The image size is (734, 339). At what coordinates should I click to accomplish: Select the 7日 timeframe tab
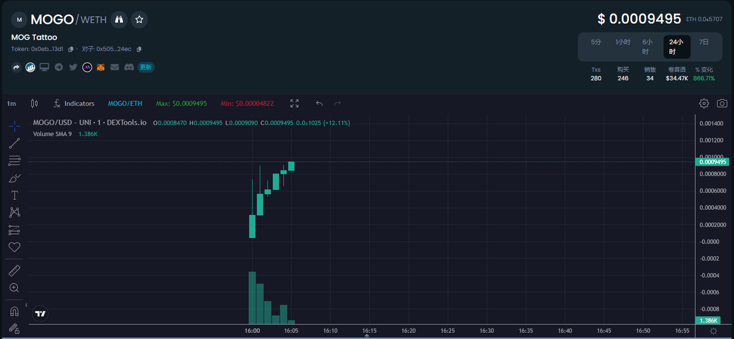[705, 42]
